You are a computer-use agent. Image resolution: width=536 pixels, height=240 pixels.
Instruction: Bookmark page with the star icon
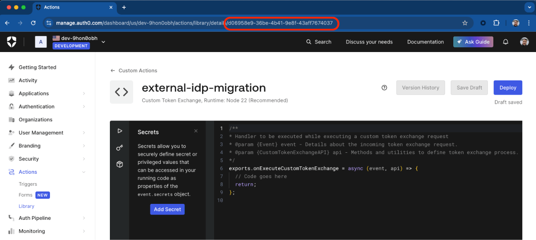tap(465, 23)
